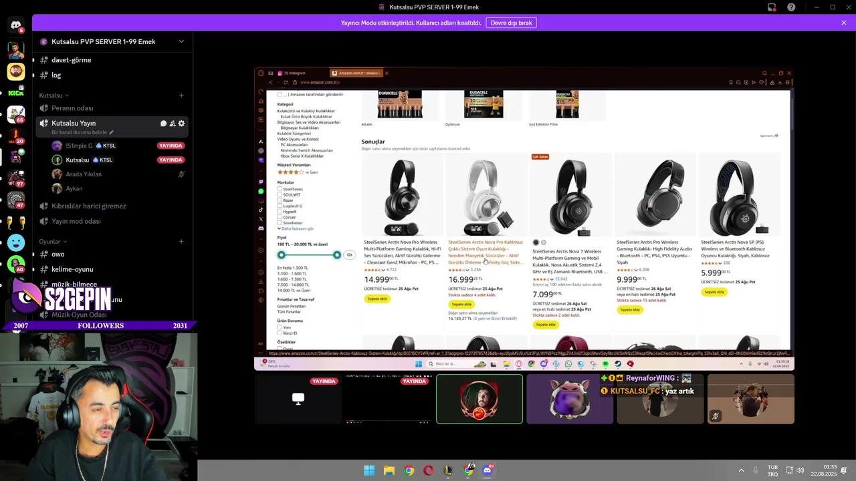Expand Daha fazlasını gör brands list
Image resolution: width=856 pixels, height=481 pixels.
click(x=296, y=228)
